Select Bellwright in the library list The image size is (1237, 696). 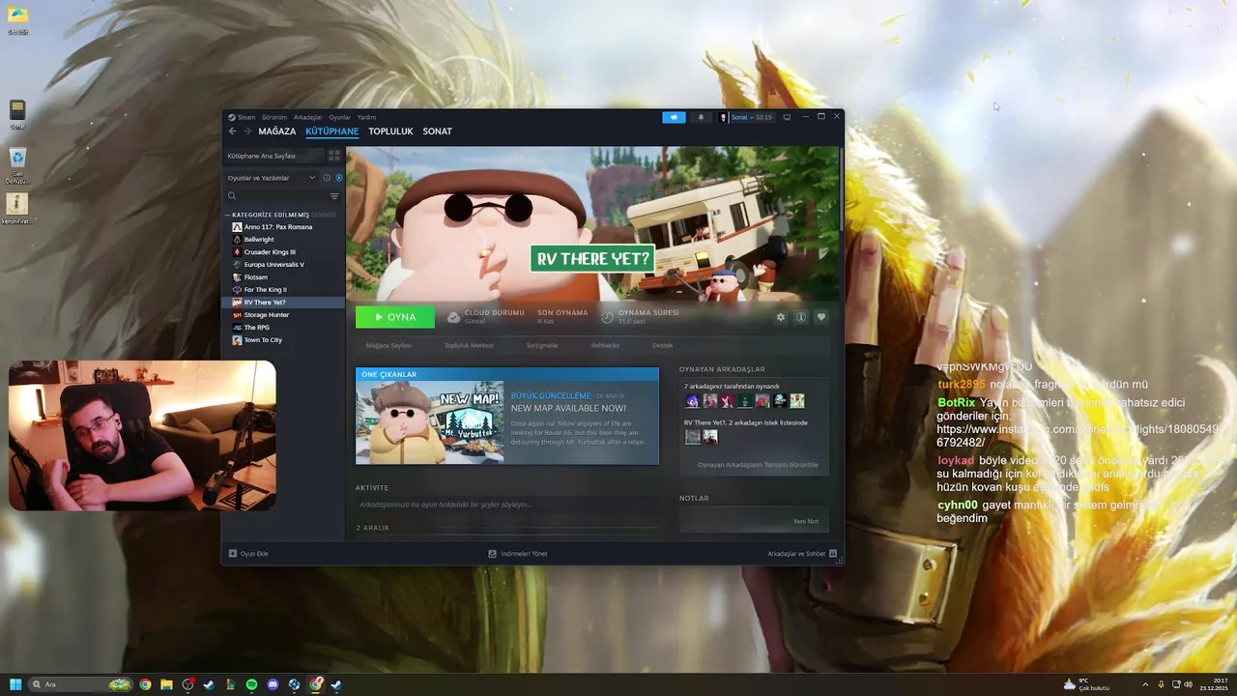click(x=259, y=240)
